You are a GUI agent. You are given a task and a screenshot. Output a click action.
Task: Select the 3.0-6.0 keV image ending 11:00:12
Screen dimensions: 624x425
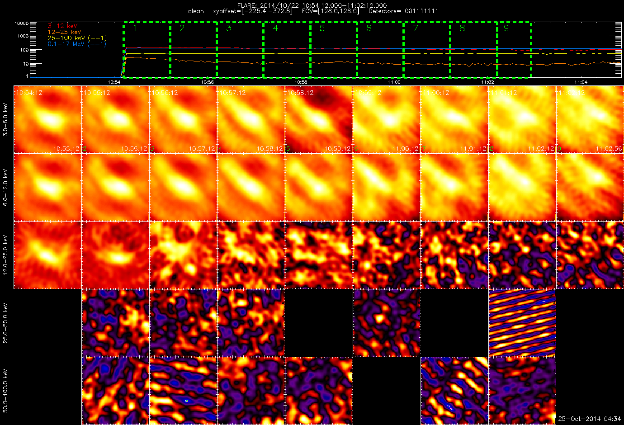(x=387, y=119)
